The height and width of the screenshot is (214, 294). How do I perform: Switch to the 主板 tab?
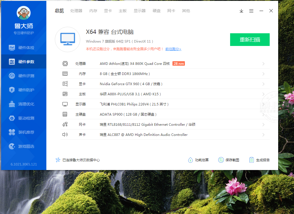coord(123,11)
